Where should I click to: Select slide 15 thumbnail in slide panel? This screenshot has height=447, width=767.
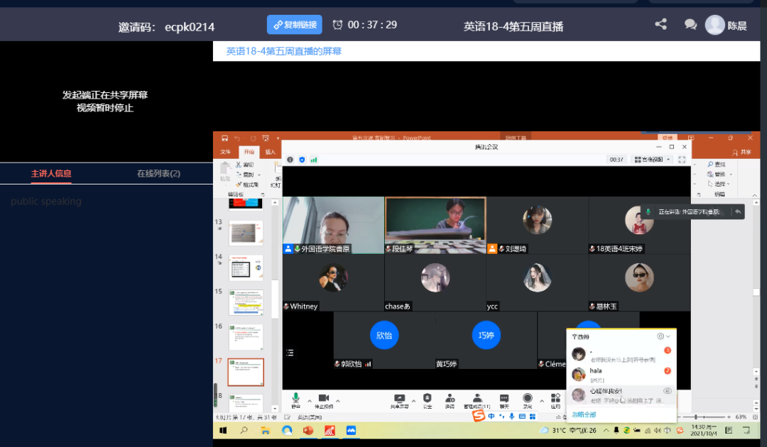click(x=246, y=302)
